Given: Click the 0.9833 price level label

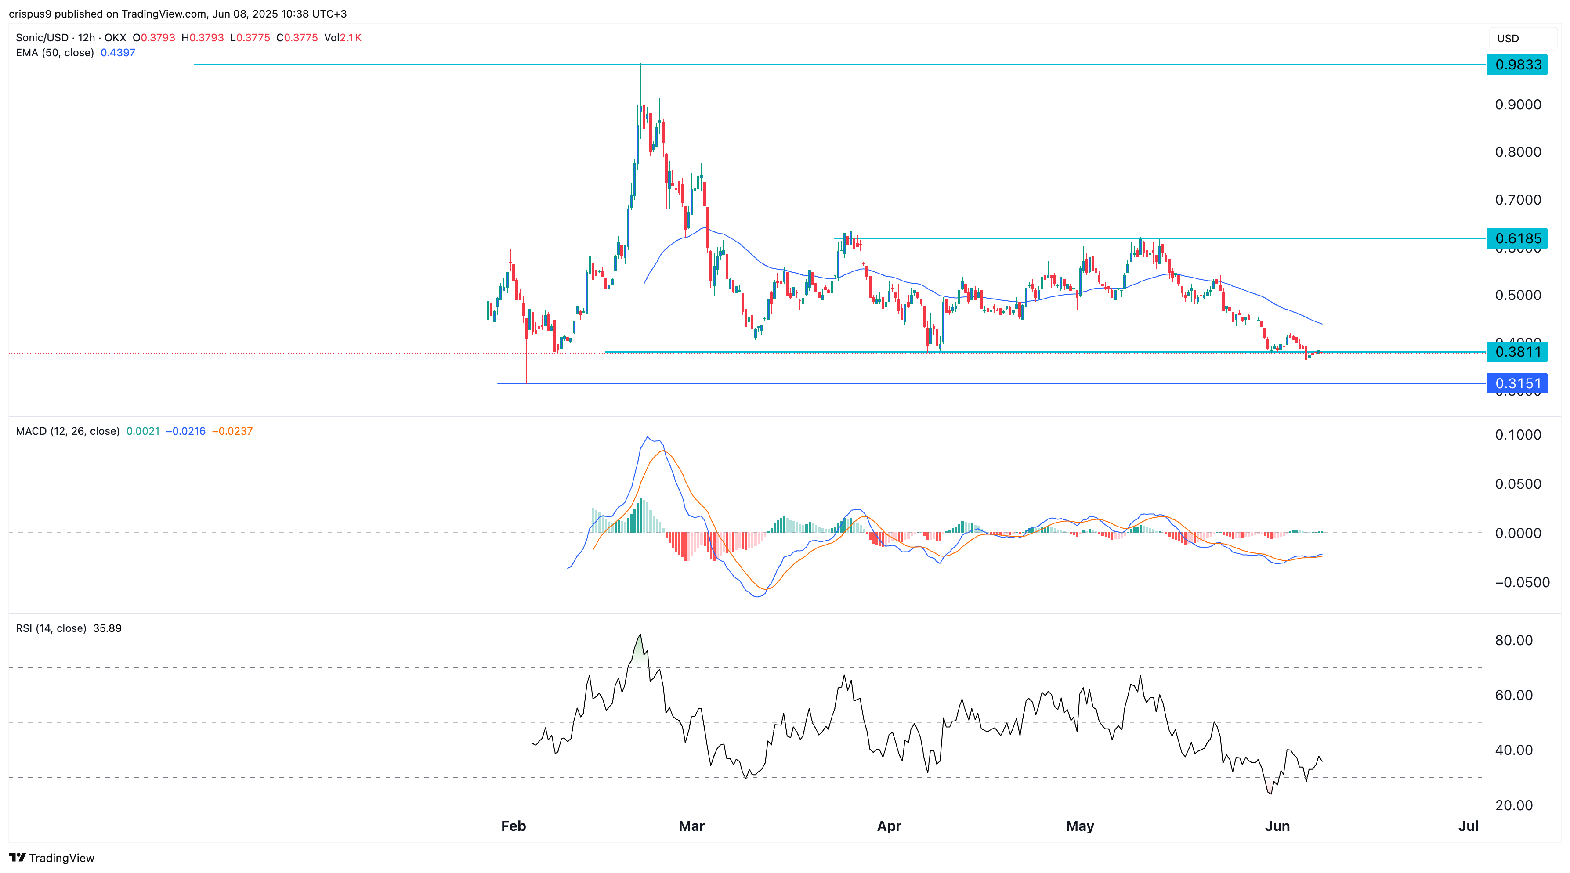Looking at the screenshot, I should [x=1517, y=65].
